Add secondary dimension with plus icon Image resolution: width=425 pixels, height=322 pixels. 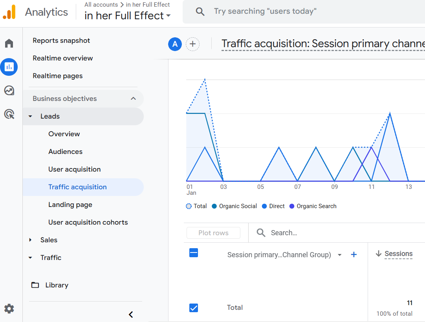click(354, 254)
